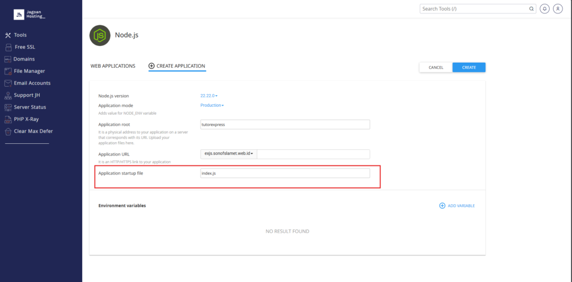Click the Email Accounts envelope icon
Viewport: 572px width, 282px height.
point(8,83)
